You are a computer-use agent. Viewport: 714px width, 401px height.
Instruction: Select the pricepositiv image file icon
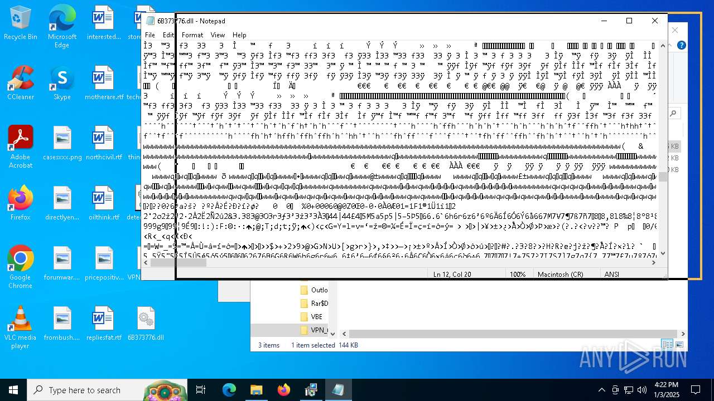point(104,263)
